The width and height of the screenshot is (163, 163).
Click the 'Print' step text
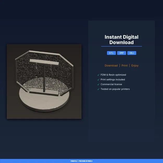(124, 66)
